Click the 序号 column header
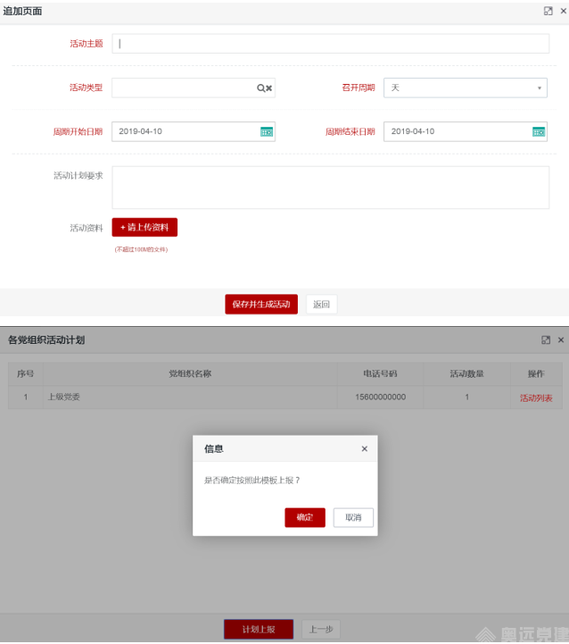This screenshot has width=569, height=644. click(x=26, y=373)
